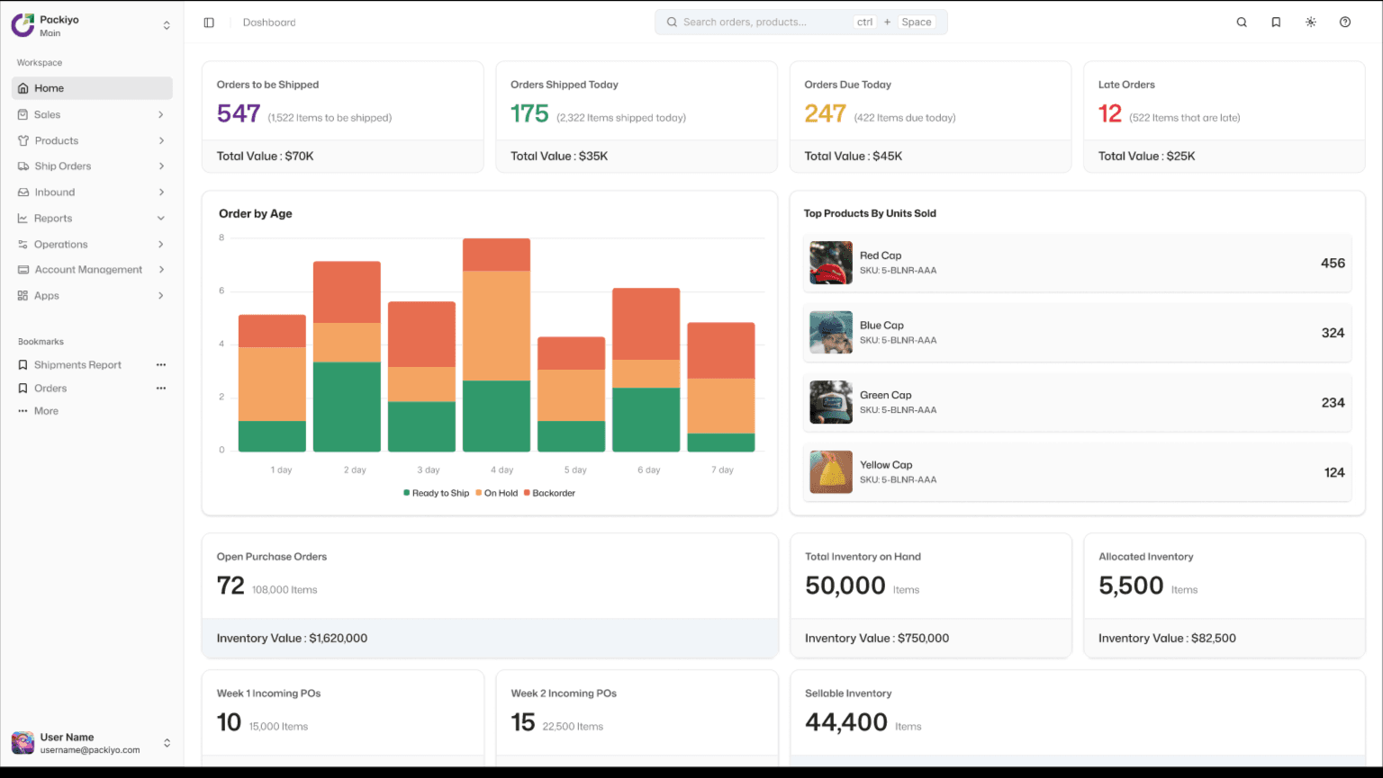
Task: Click the search orders, products input field
Action: pos(800,22)
